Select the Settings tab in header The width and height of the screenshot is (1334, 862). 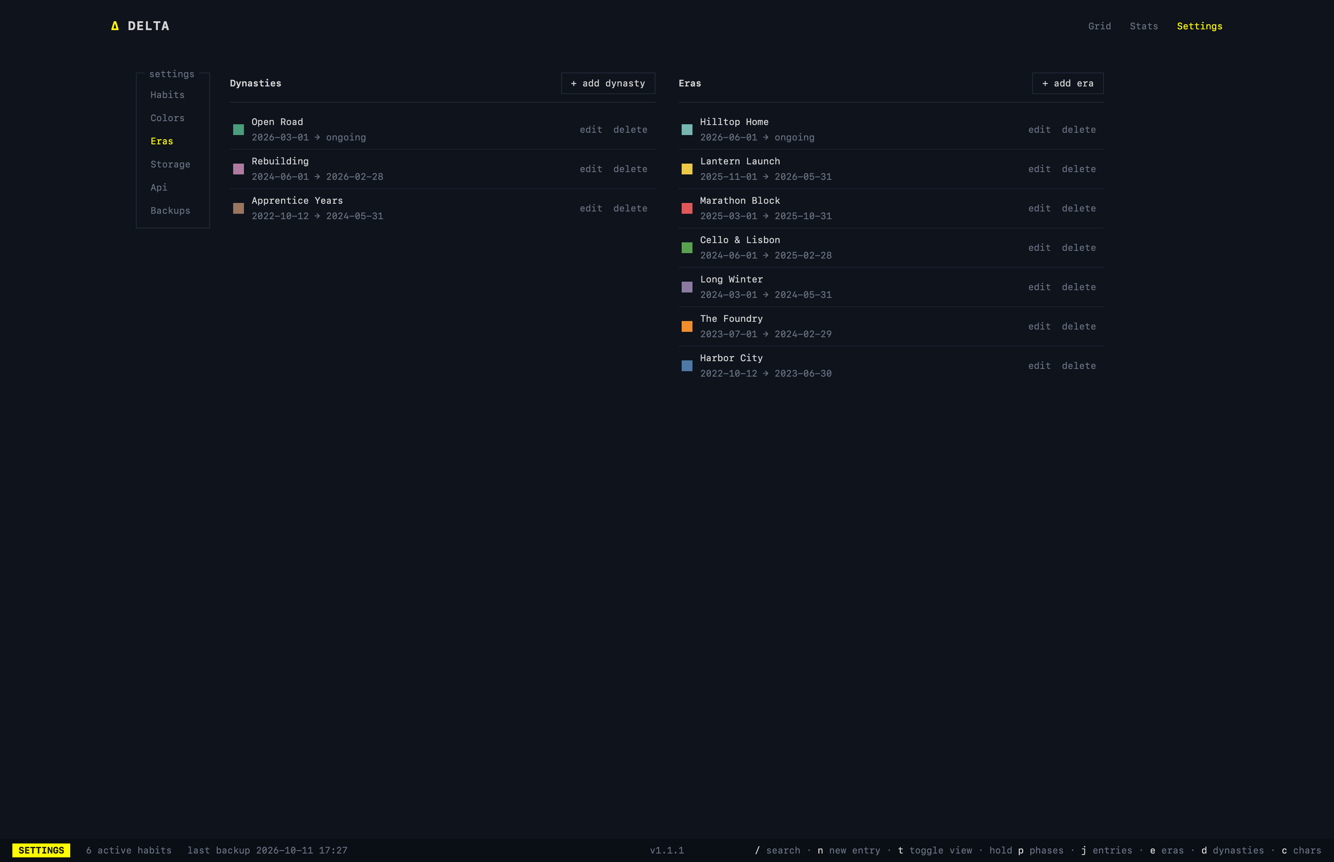pos(1199,26)
